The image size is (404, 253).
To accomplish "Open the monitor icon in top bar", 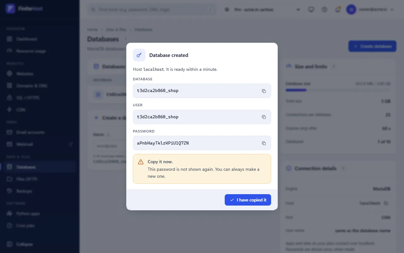I will (x=311, y=9).
